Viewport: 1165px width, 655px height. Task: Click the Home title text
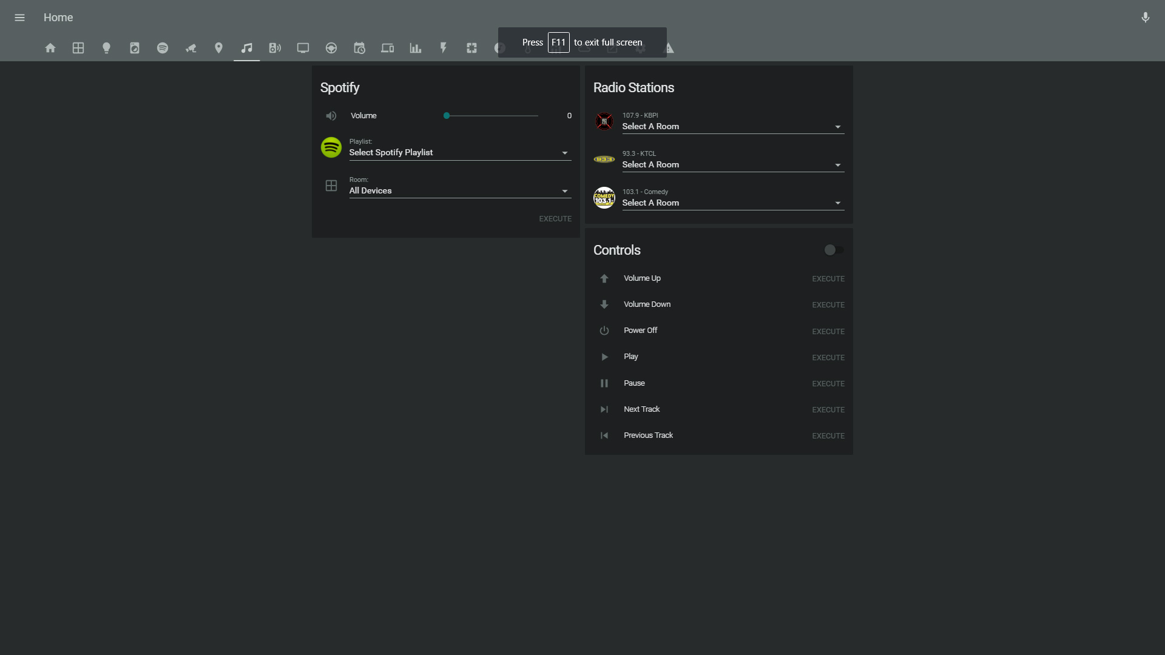click(x=58, y=18)
